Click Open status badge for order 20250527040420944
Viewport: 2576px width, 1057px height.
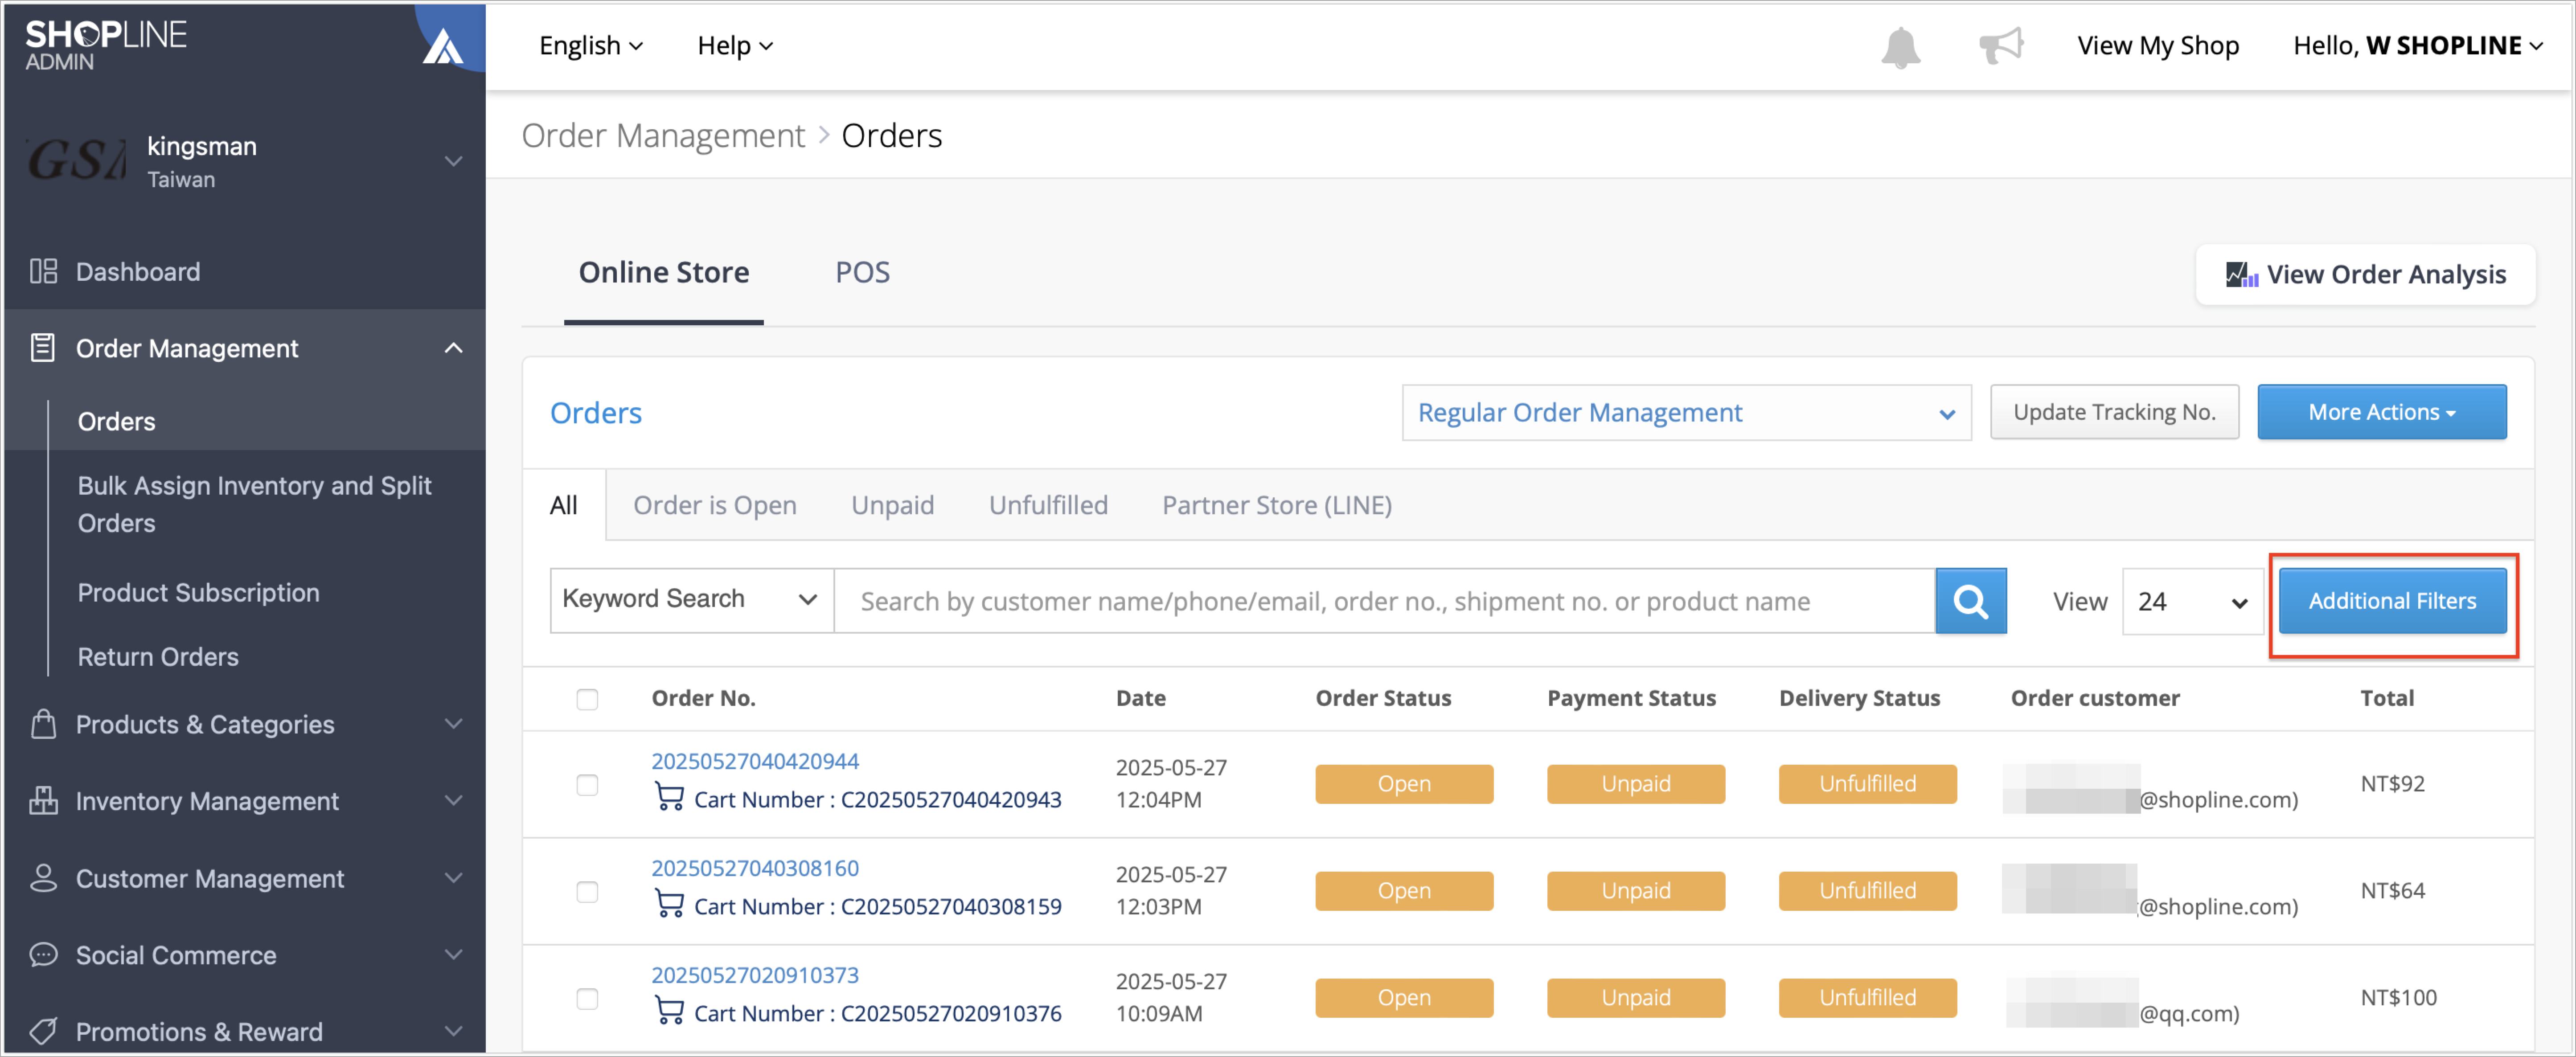pos(1404,784)
